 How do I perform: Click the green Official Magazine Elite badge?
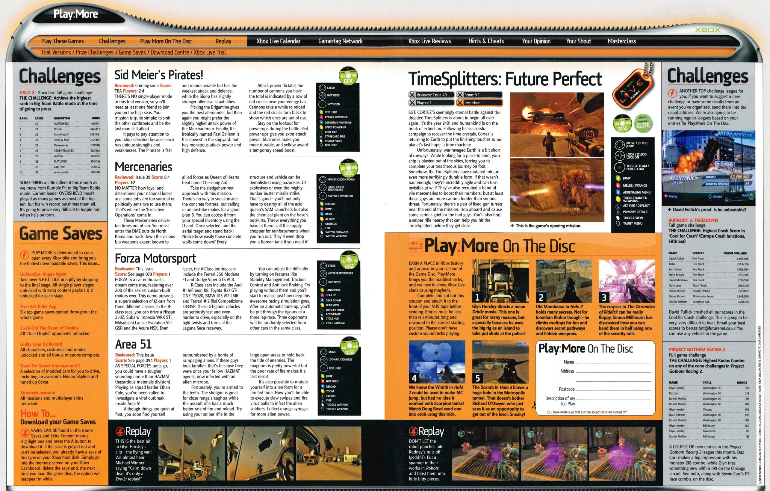(643, 123)
